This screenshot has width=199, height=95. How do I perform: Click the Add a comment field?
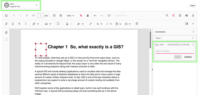coord(175,51)
